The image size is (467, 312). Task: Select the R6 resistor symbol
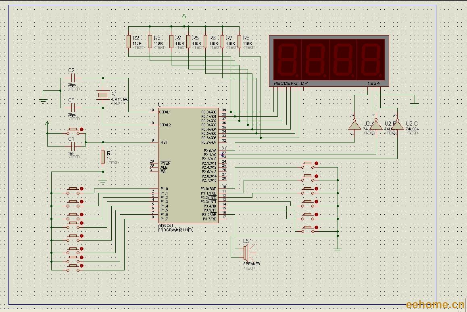pos(205,42)
